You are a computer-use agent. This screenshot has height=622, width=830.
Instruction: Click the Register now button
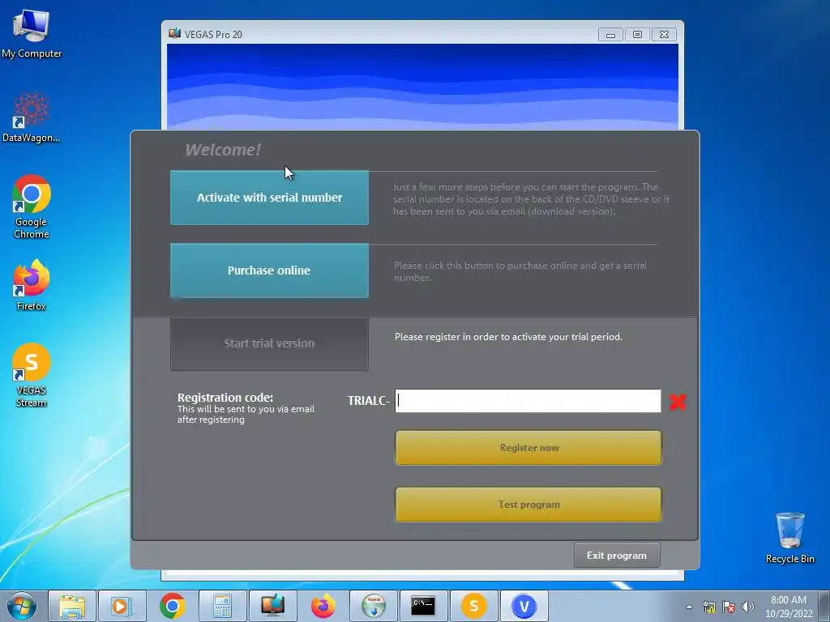click(528, 447)
